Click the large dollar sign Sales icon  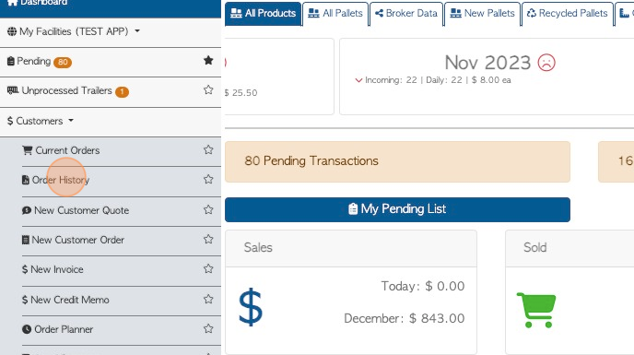[x=251, y=307]
